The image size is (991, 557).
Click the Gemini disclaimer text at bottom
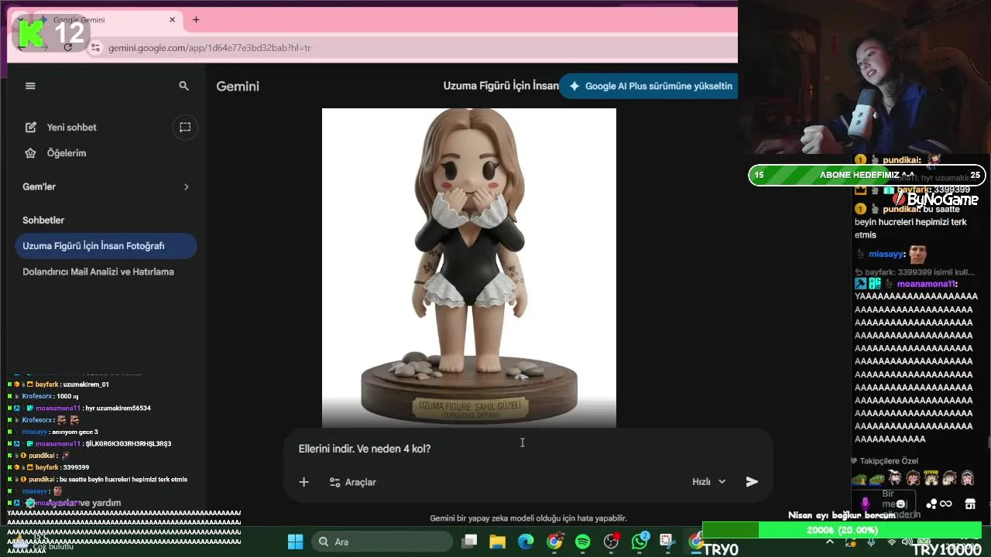[x=528, y=518]
